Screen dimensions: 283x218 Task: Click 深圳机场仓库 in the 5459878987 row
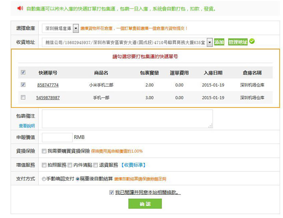click(x=252, y=98)
